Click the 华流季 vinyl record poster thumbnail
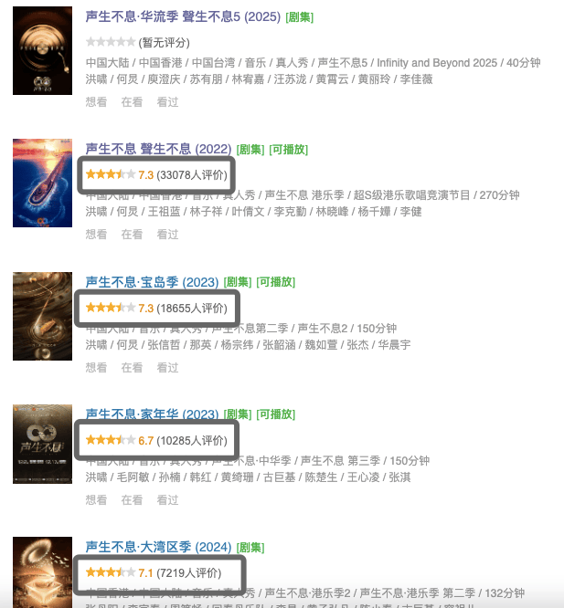The width and height of the screenshot is (564, 608). pyautogui.click(x=42, y=50)
